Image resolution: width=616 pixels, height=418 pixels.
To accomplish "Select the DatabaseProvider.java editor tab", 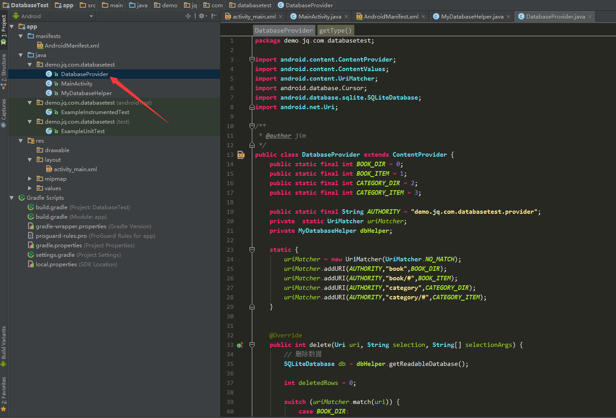I will (x=555, y=16).
